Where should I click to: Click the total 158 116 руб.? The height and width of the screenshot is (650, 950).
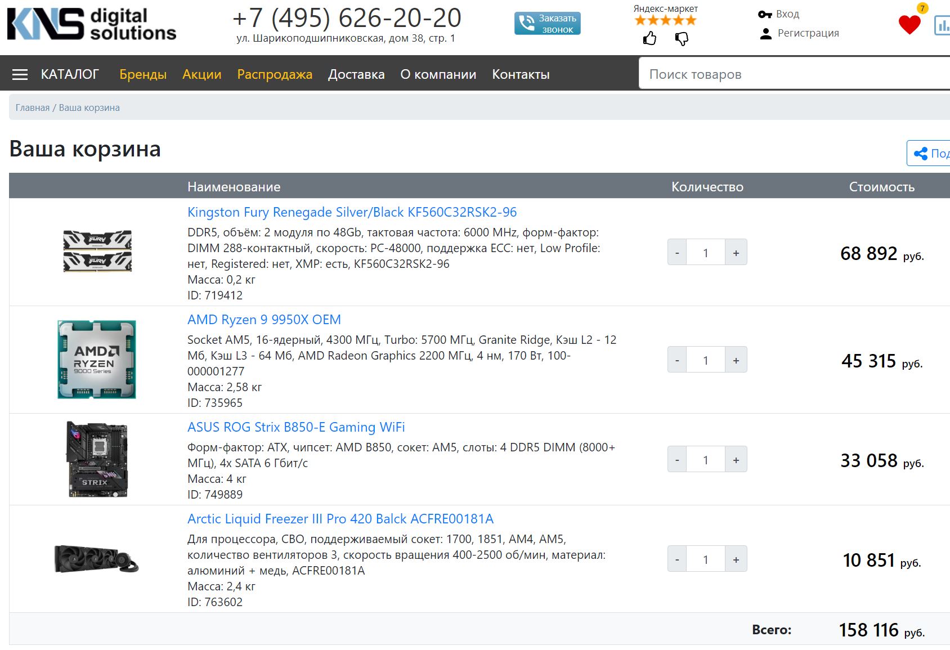(x=882, y=630)
